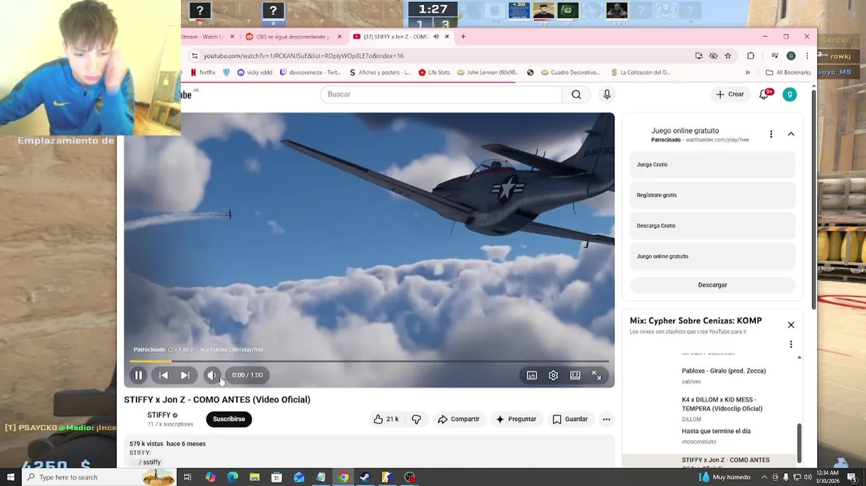The image size is (866, 486).
Task: Open the John Lennon bookmark
Action: [488, 72]
